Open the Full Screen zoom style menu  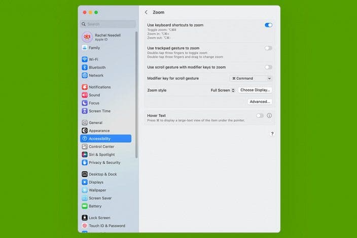point(223,90)
